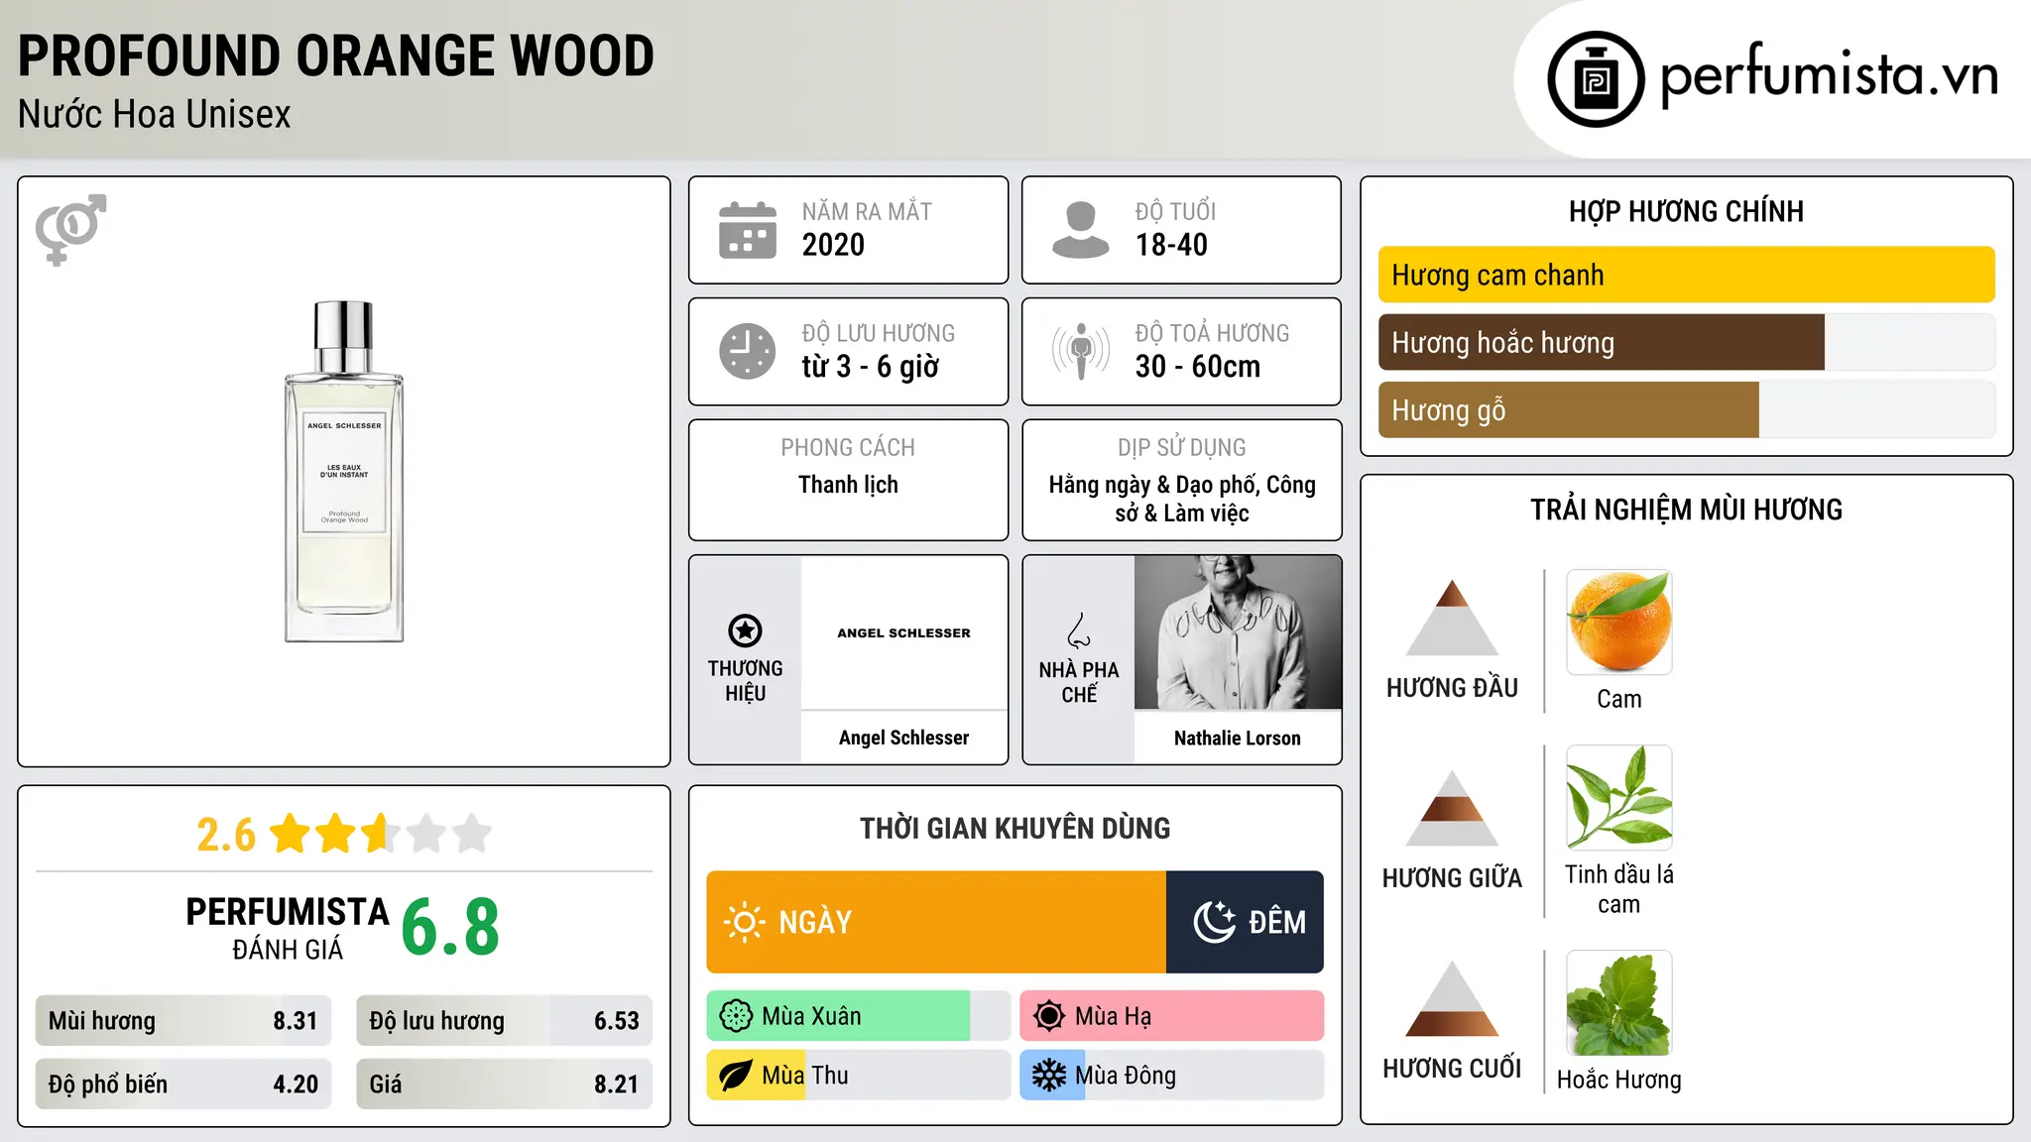Click the Nước Hoa Unisex subtitle
Viewport: 2031px width, 1142px height.
[155, 115]
